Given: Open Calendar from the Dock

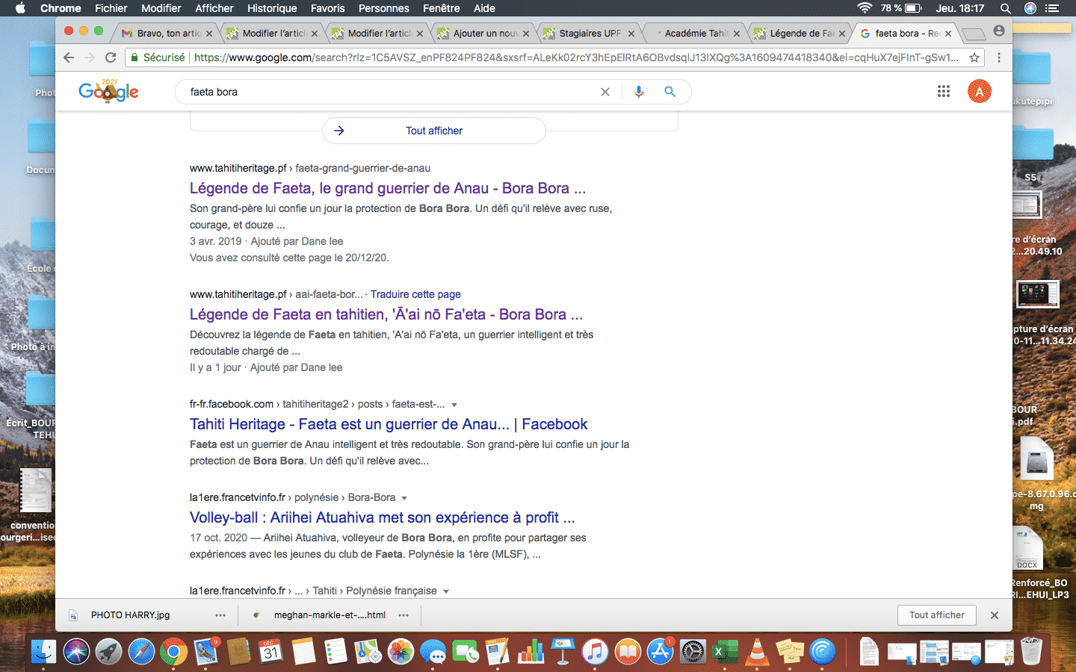Looking at the screenshot, I should tap(271, 652).
